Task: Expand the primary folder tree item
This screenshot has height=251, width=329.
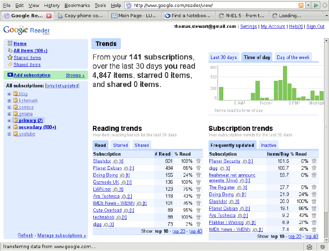Action: 9,121
